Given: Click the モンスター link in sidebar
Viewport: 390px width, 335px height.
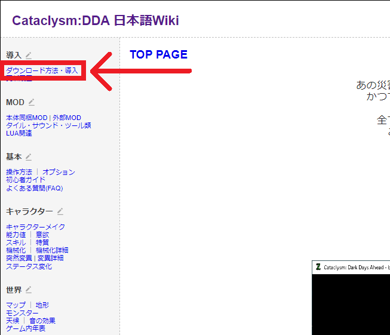Looking at the screenshot, I should click(x=22, y=313).
